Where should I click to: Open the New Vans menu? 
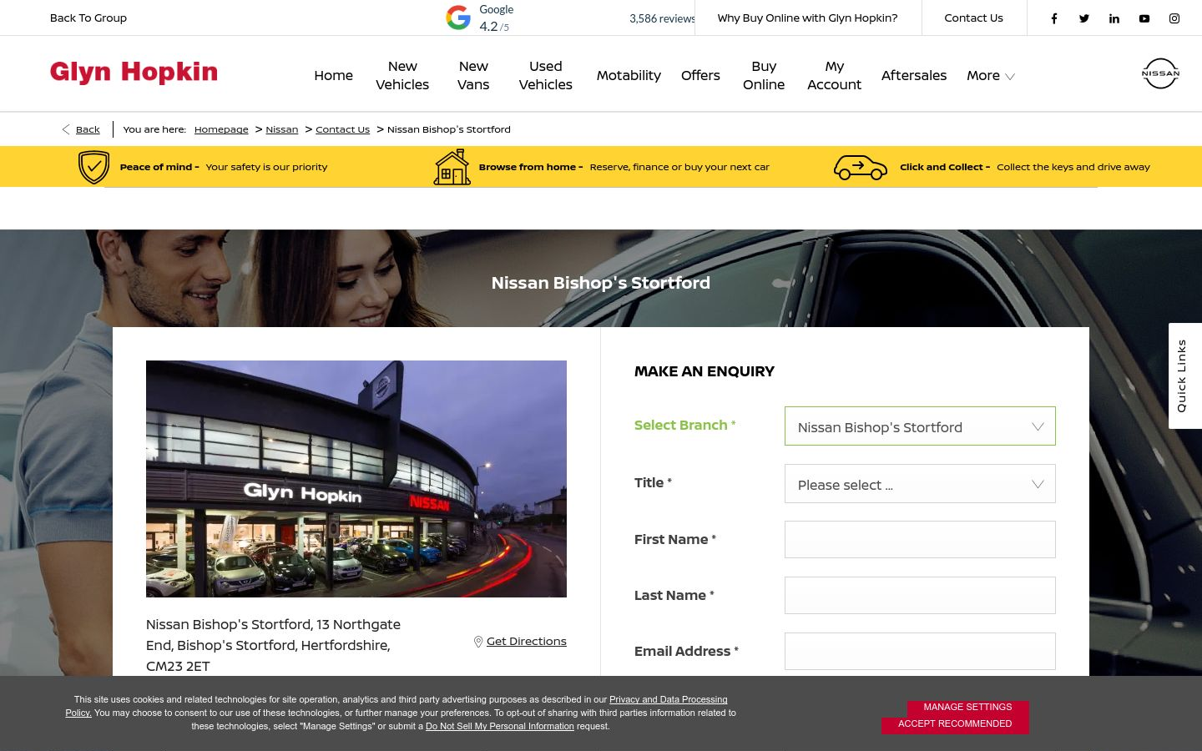(473, 75)
